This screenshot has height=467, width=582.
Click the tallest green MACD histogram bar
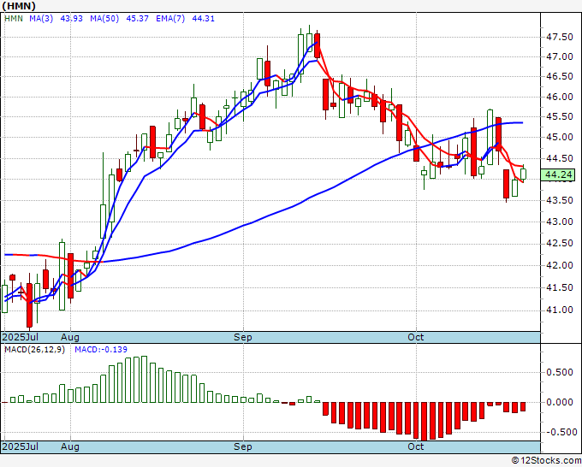coord(144,380)
